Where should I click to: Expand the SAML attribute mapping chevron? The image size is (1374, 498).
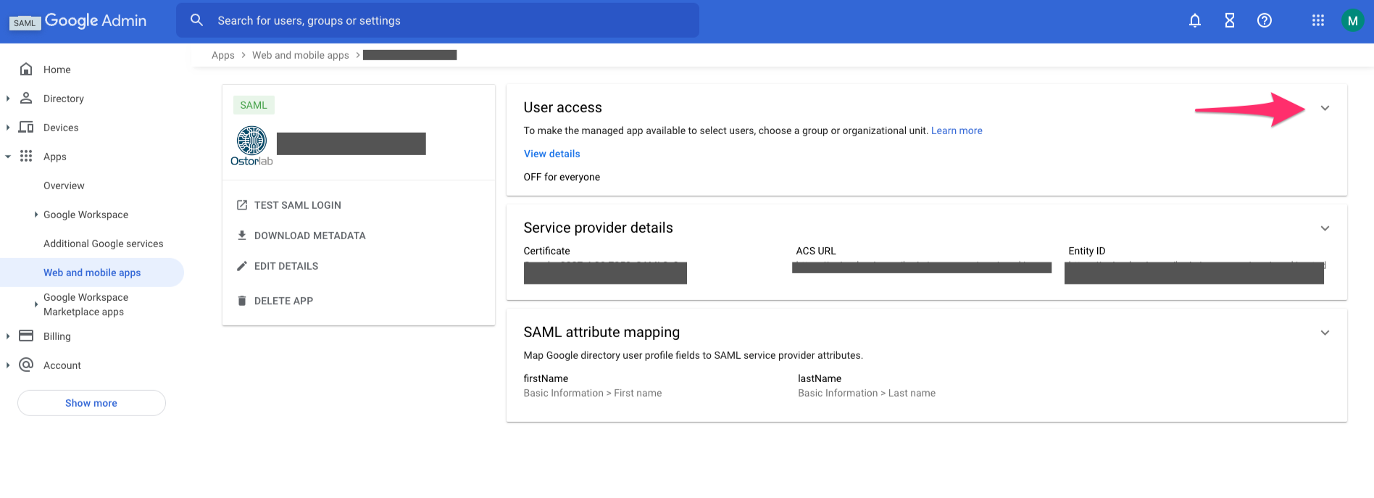pyautogui.click(x=1325, y=333)
